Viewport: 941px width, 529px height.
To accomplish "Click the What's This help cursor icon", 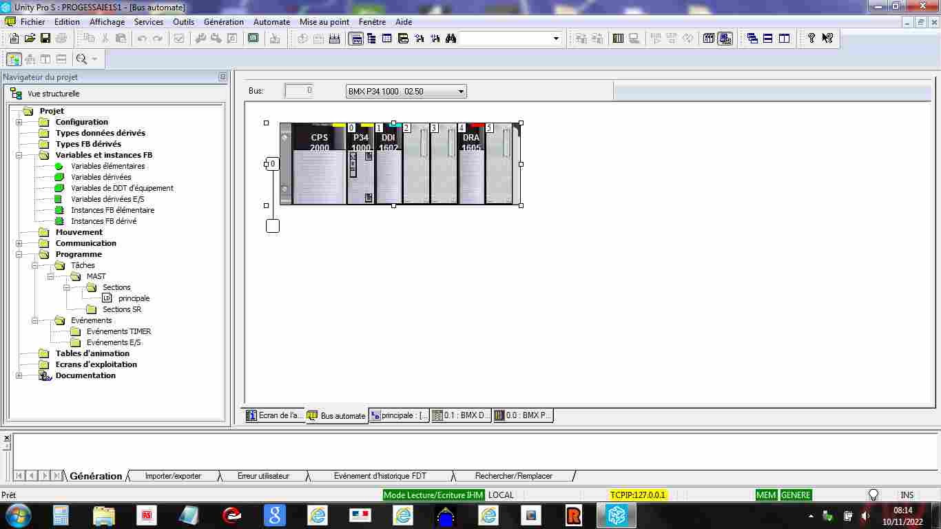I will 827,39.
